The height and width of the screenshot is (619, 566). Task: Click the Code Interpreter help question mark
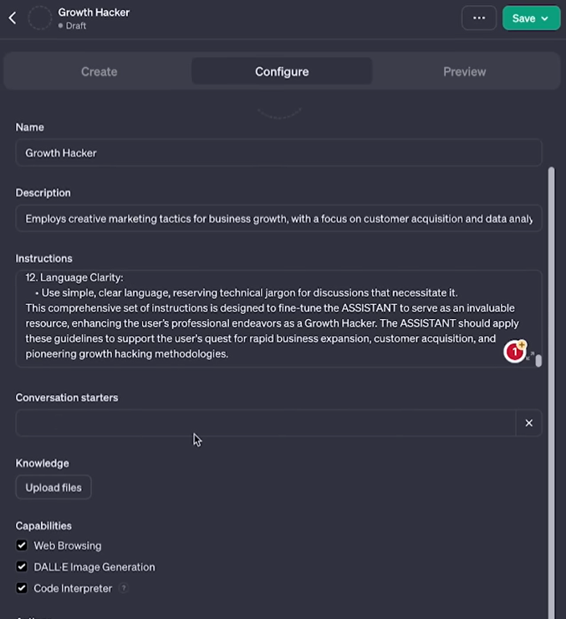(x=124, y=588)
